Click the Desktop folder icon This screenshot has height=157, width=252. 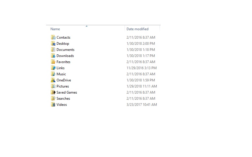53,43
